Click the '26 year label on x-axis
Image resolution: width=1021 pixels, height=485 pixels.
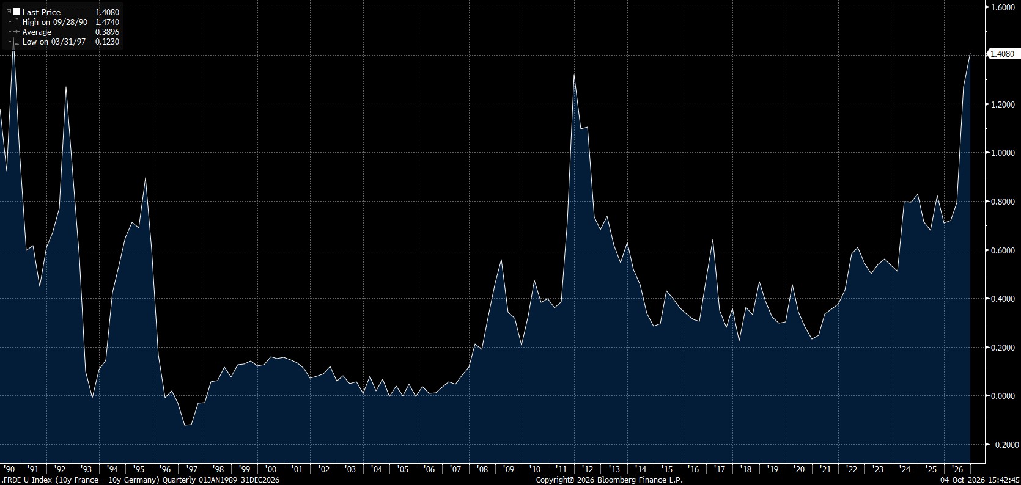957,469
